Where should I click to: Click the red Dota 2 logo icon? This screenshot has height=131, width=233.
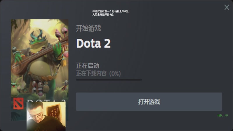point(18,104)
